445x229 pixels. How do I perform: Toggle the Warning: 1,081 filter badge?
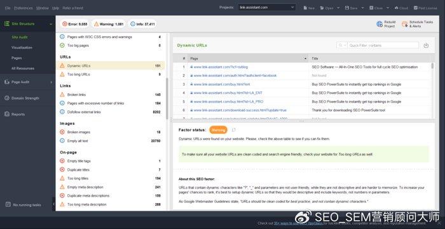point(109,24)
